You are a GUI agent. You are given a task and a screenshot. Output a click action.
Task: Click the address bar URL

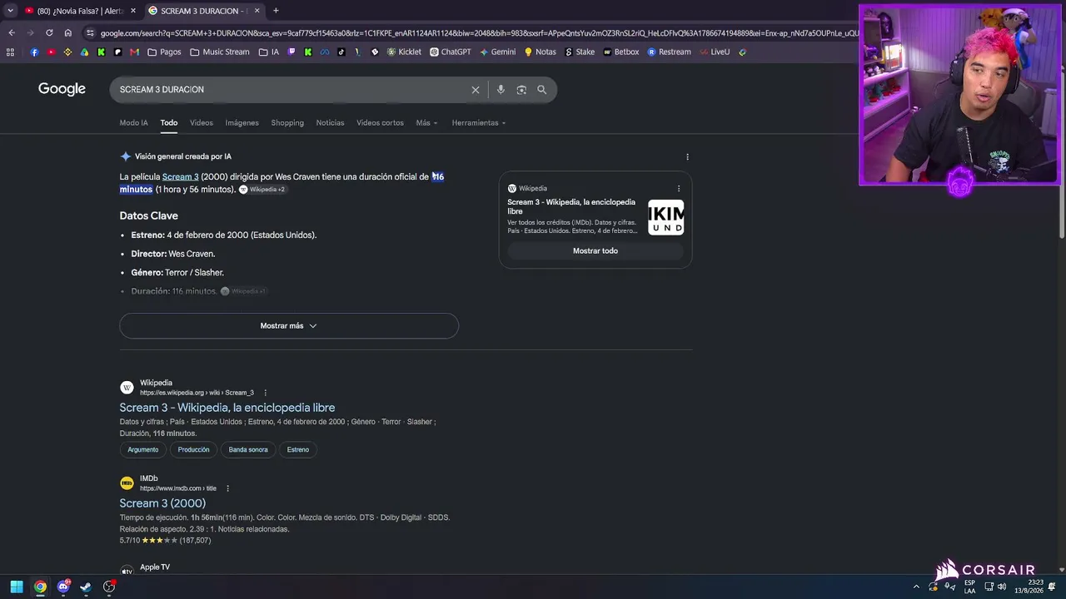pos(479,33)
